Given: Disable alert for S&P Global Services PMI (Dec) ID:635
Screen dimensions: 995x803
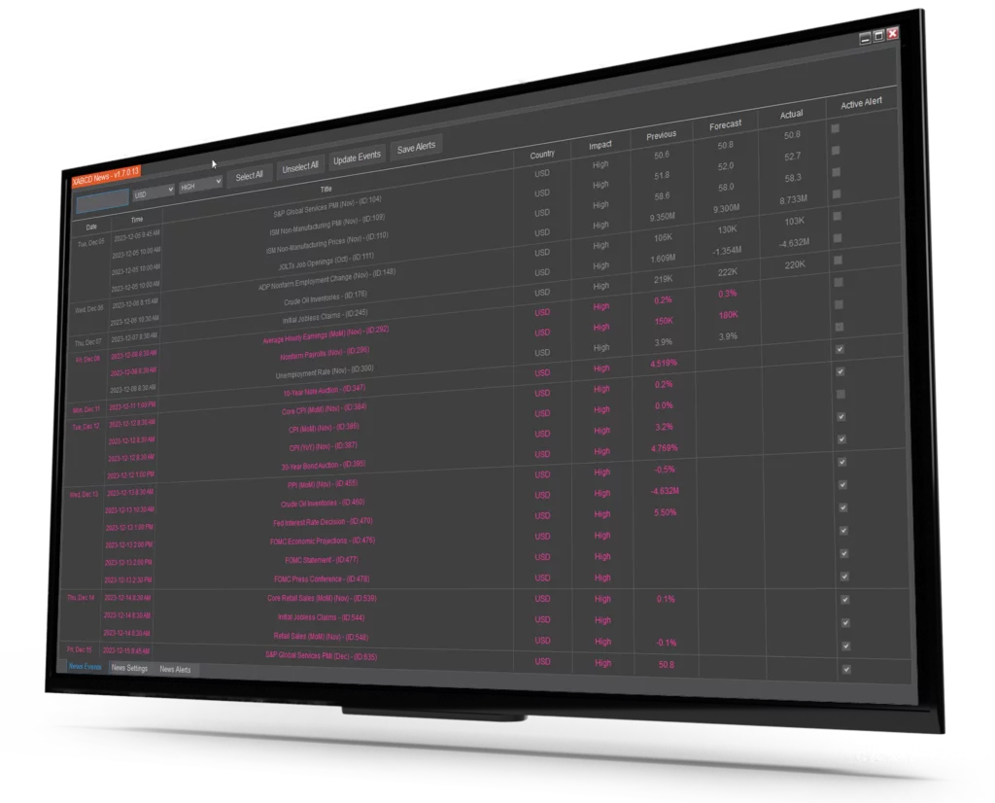Looking at the screenshot, I should (x=846, y=669).
